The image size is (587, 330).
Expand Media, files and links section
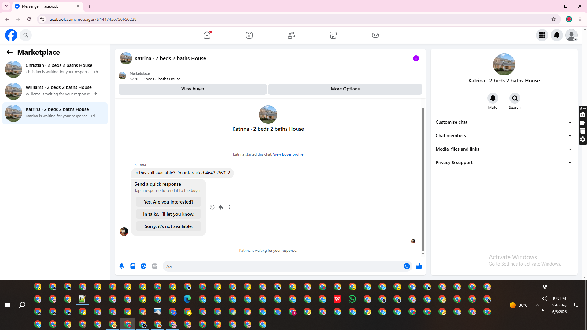coord(504,149)
